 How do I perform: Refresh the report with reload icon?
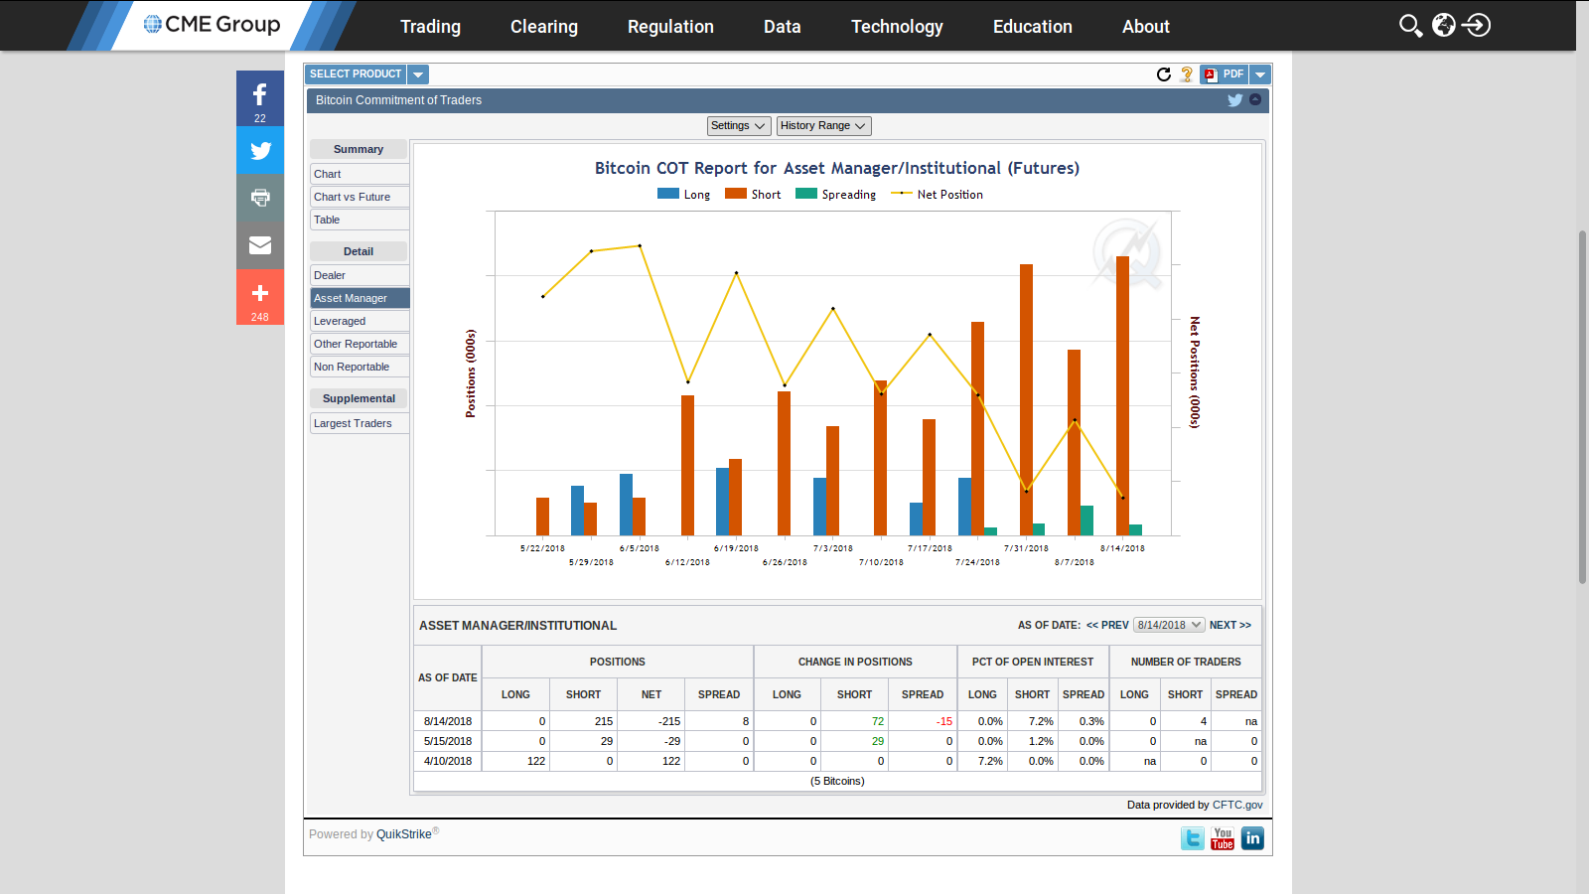1164,74
